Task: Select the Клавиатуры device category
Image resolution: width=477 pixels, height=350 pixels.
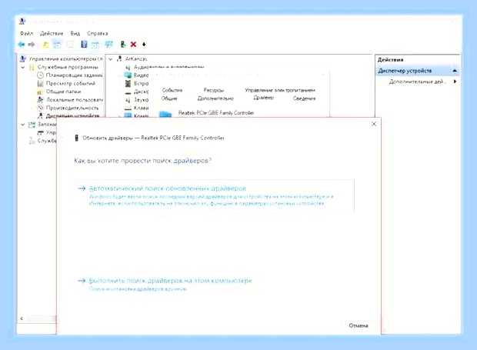Action: coord(141,108)
